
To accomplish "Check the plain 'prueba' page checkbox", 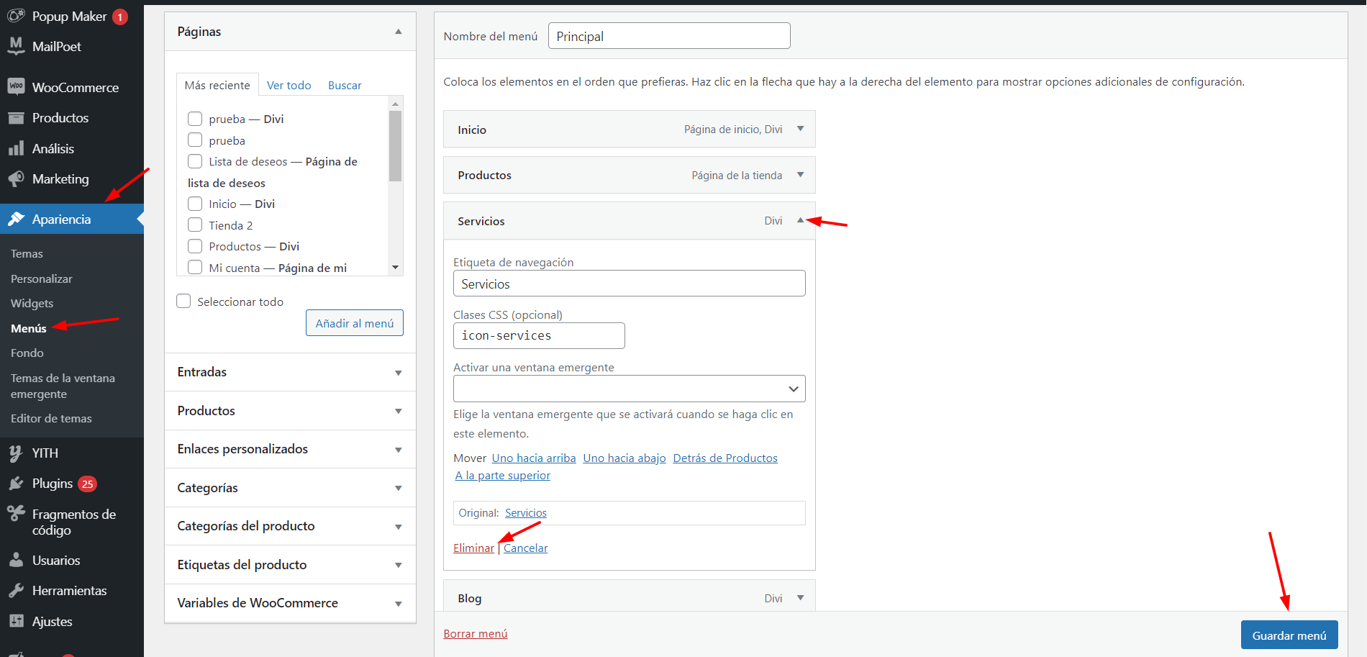I will click(195, 140).
